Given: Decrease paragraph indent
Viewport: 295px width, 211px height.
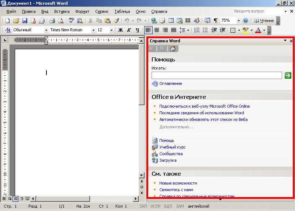Looking at the screenshot, I should pos(214,30).
